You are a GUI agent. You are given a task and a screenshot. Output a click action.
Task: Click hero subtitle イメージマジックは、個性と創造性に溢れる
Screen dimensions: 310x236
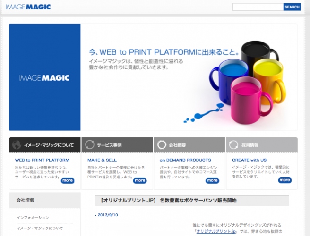(x=136, y=61)
